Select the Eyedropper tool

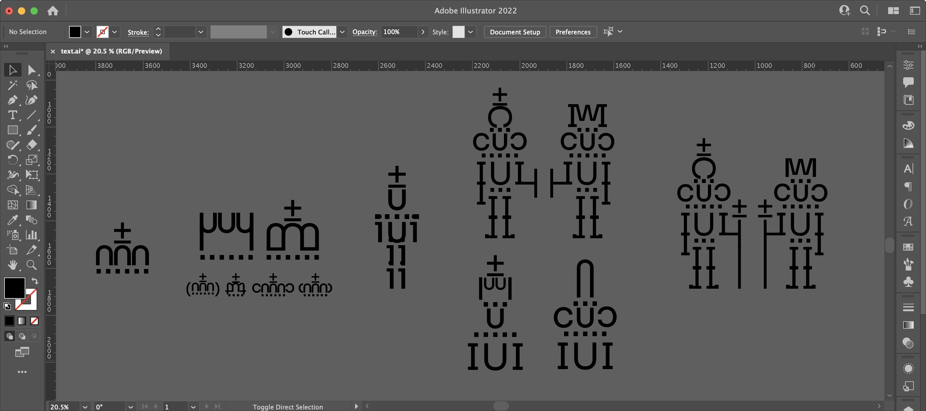point(13,220)
